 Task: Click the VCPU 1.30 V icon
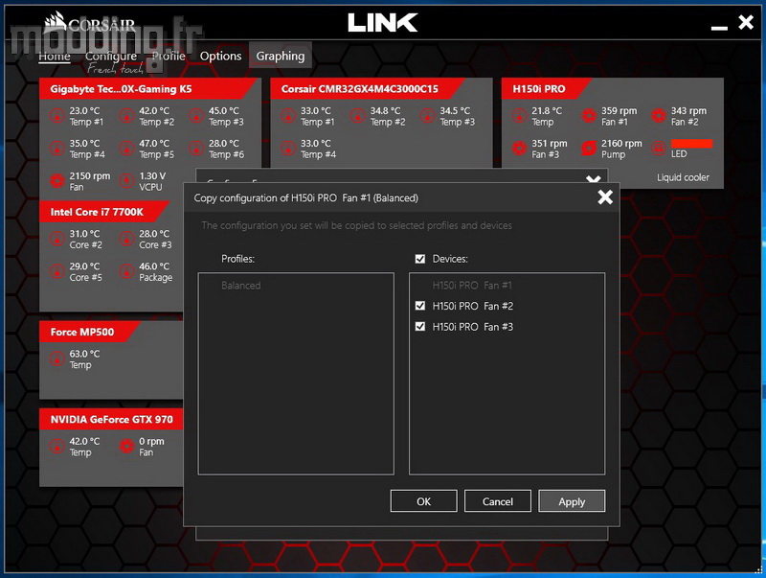127,181
